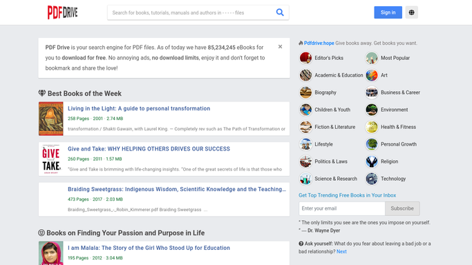Open Lifestyle category icon
The image size is (472, 265).
point(305,144)
